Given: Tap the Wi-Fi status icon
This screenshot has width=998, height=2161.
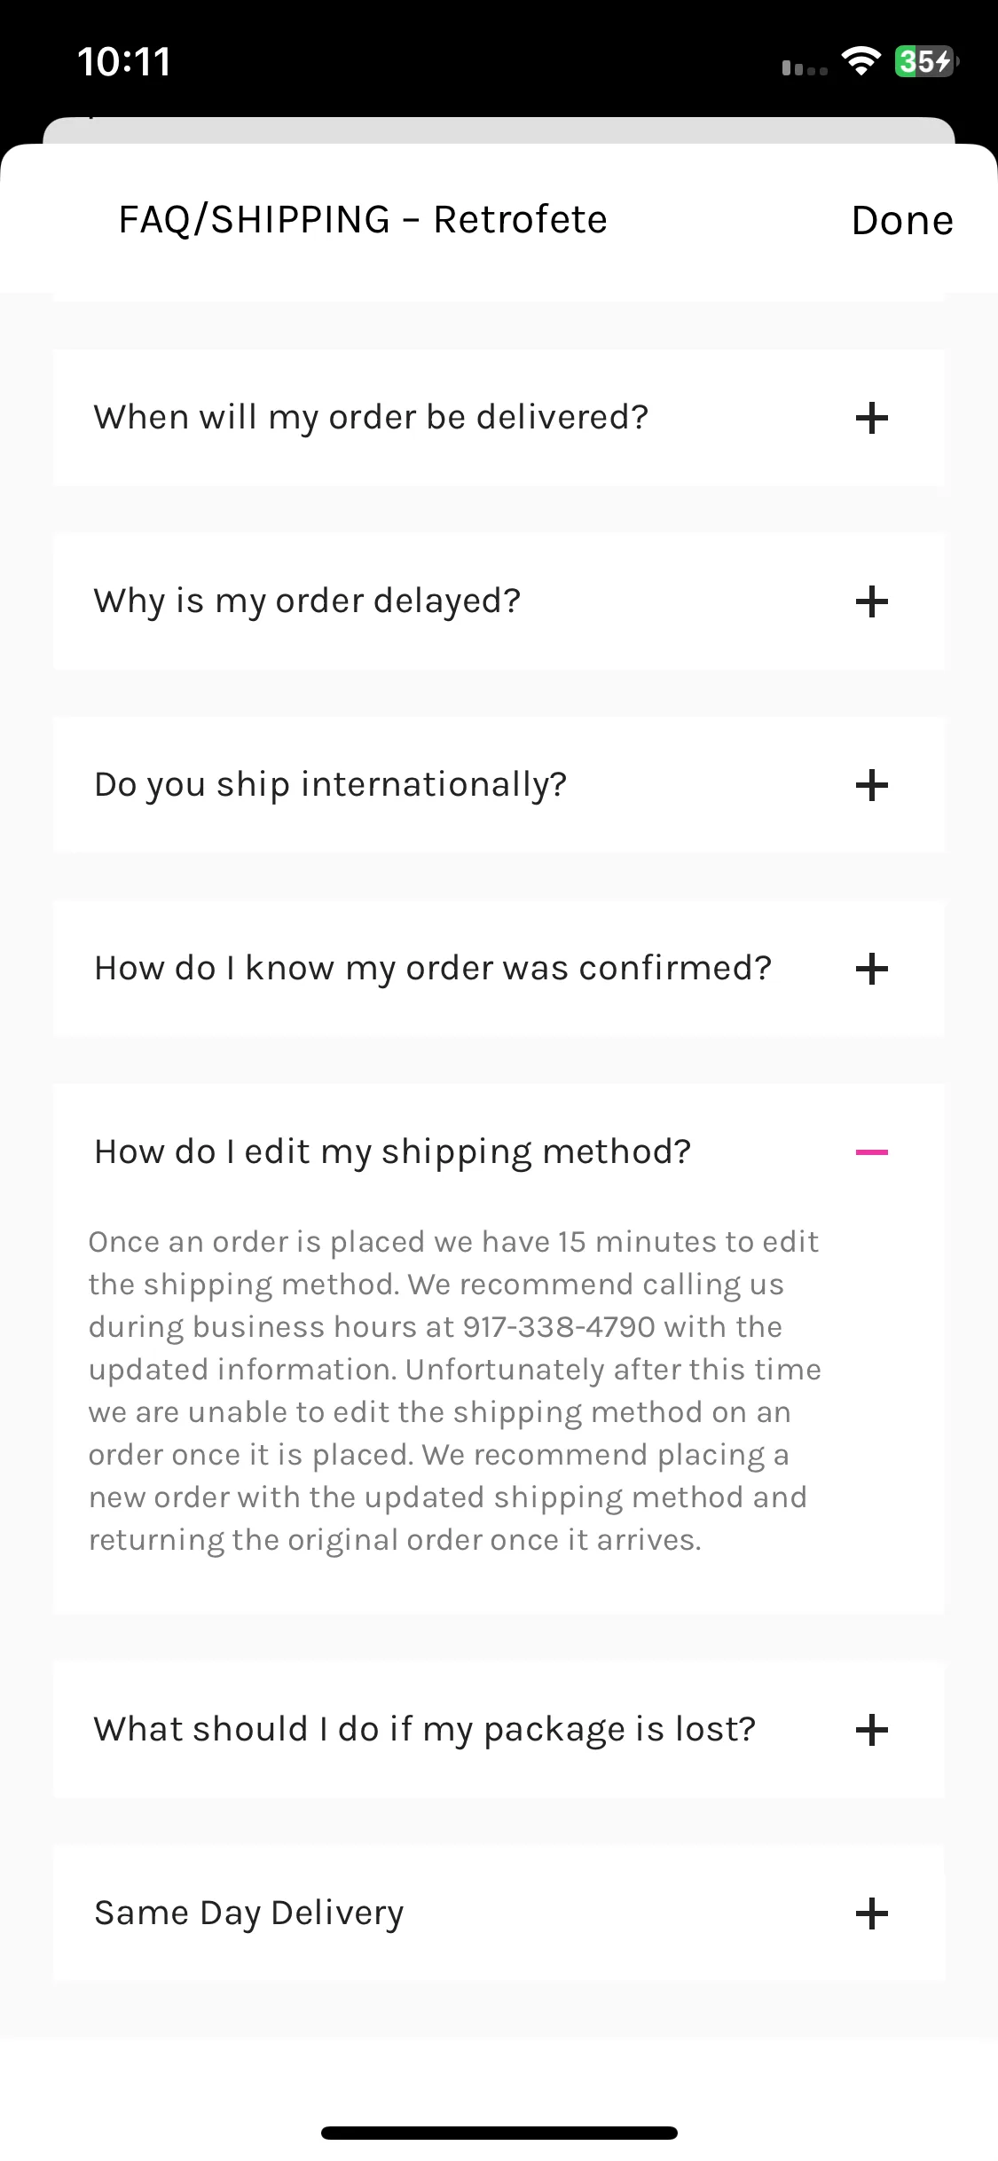Looking at the screenshot, I should [860, 61].
